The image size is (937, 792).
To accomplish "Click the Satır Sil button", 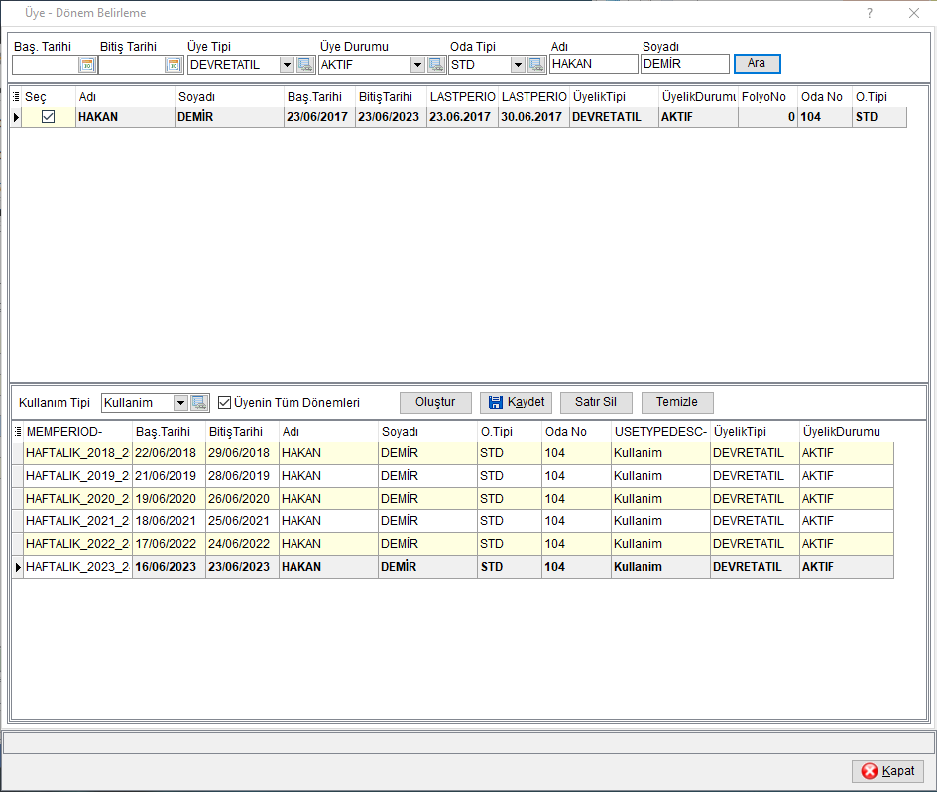I will pyautogui.click(x=596, y=402).
